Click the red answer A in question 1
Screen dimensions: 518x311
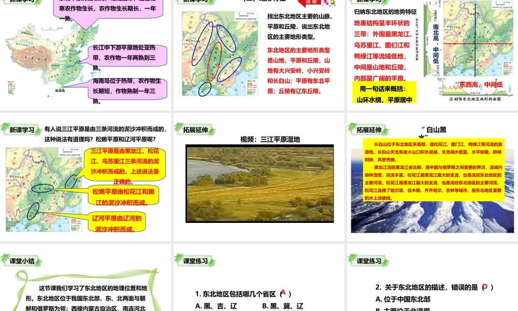tap(283, 292)
